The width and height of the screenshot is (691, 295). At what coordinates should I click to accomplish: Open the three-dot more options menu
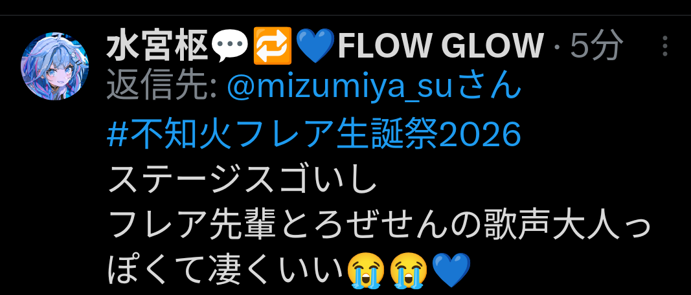(665, 46)
